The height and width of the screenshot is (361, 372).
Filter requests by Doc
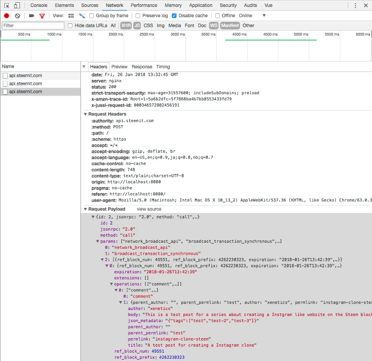pos(202,26)
